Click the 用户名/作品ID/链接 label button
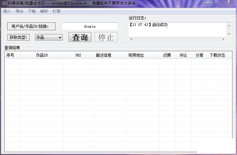This screenshot has width=237, height=155. click(x=31, y=26)
